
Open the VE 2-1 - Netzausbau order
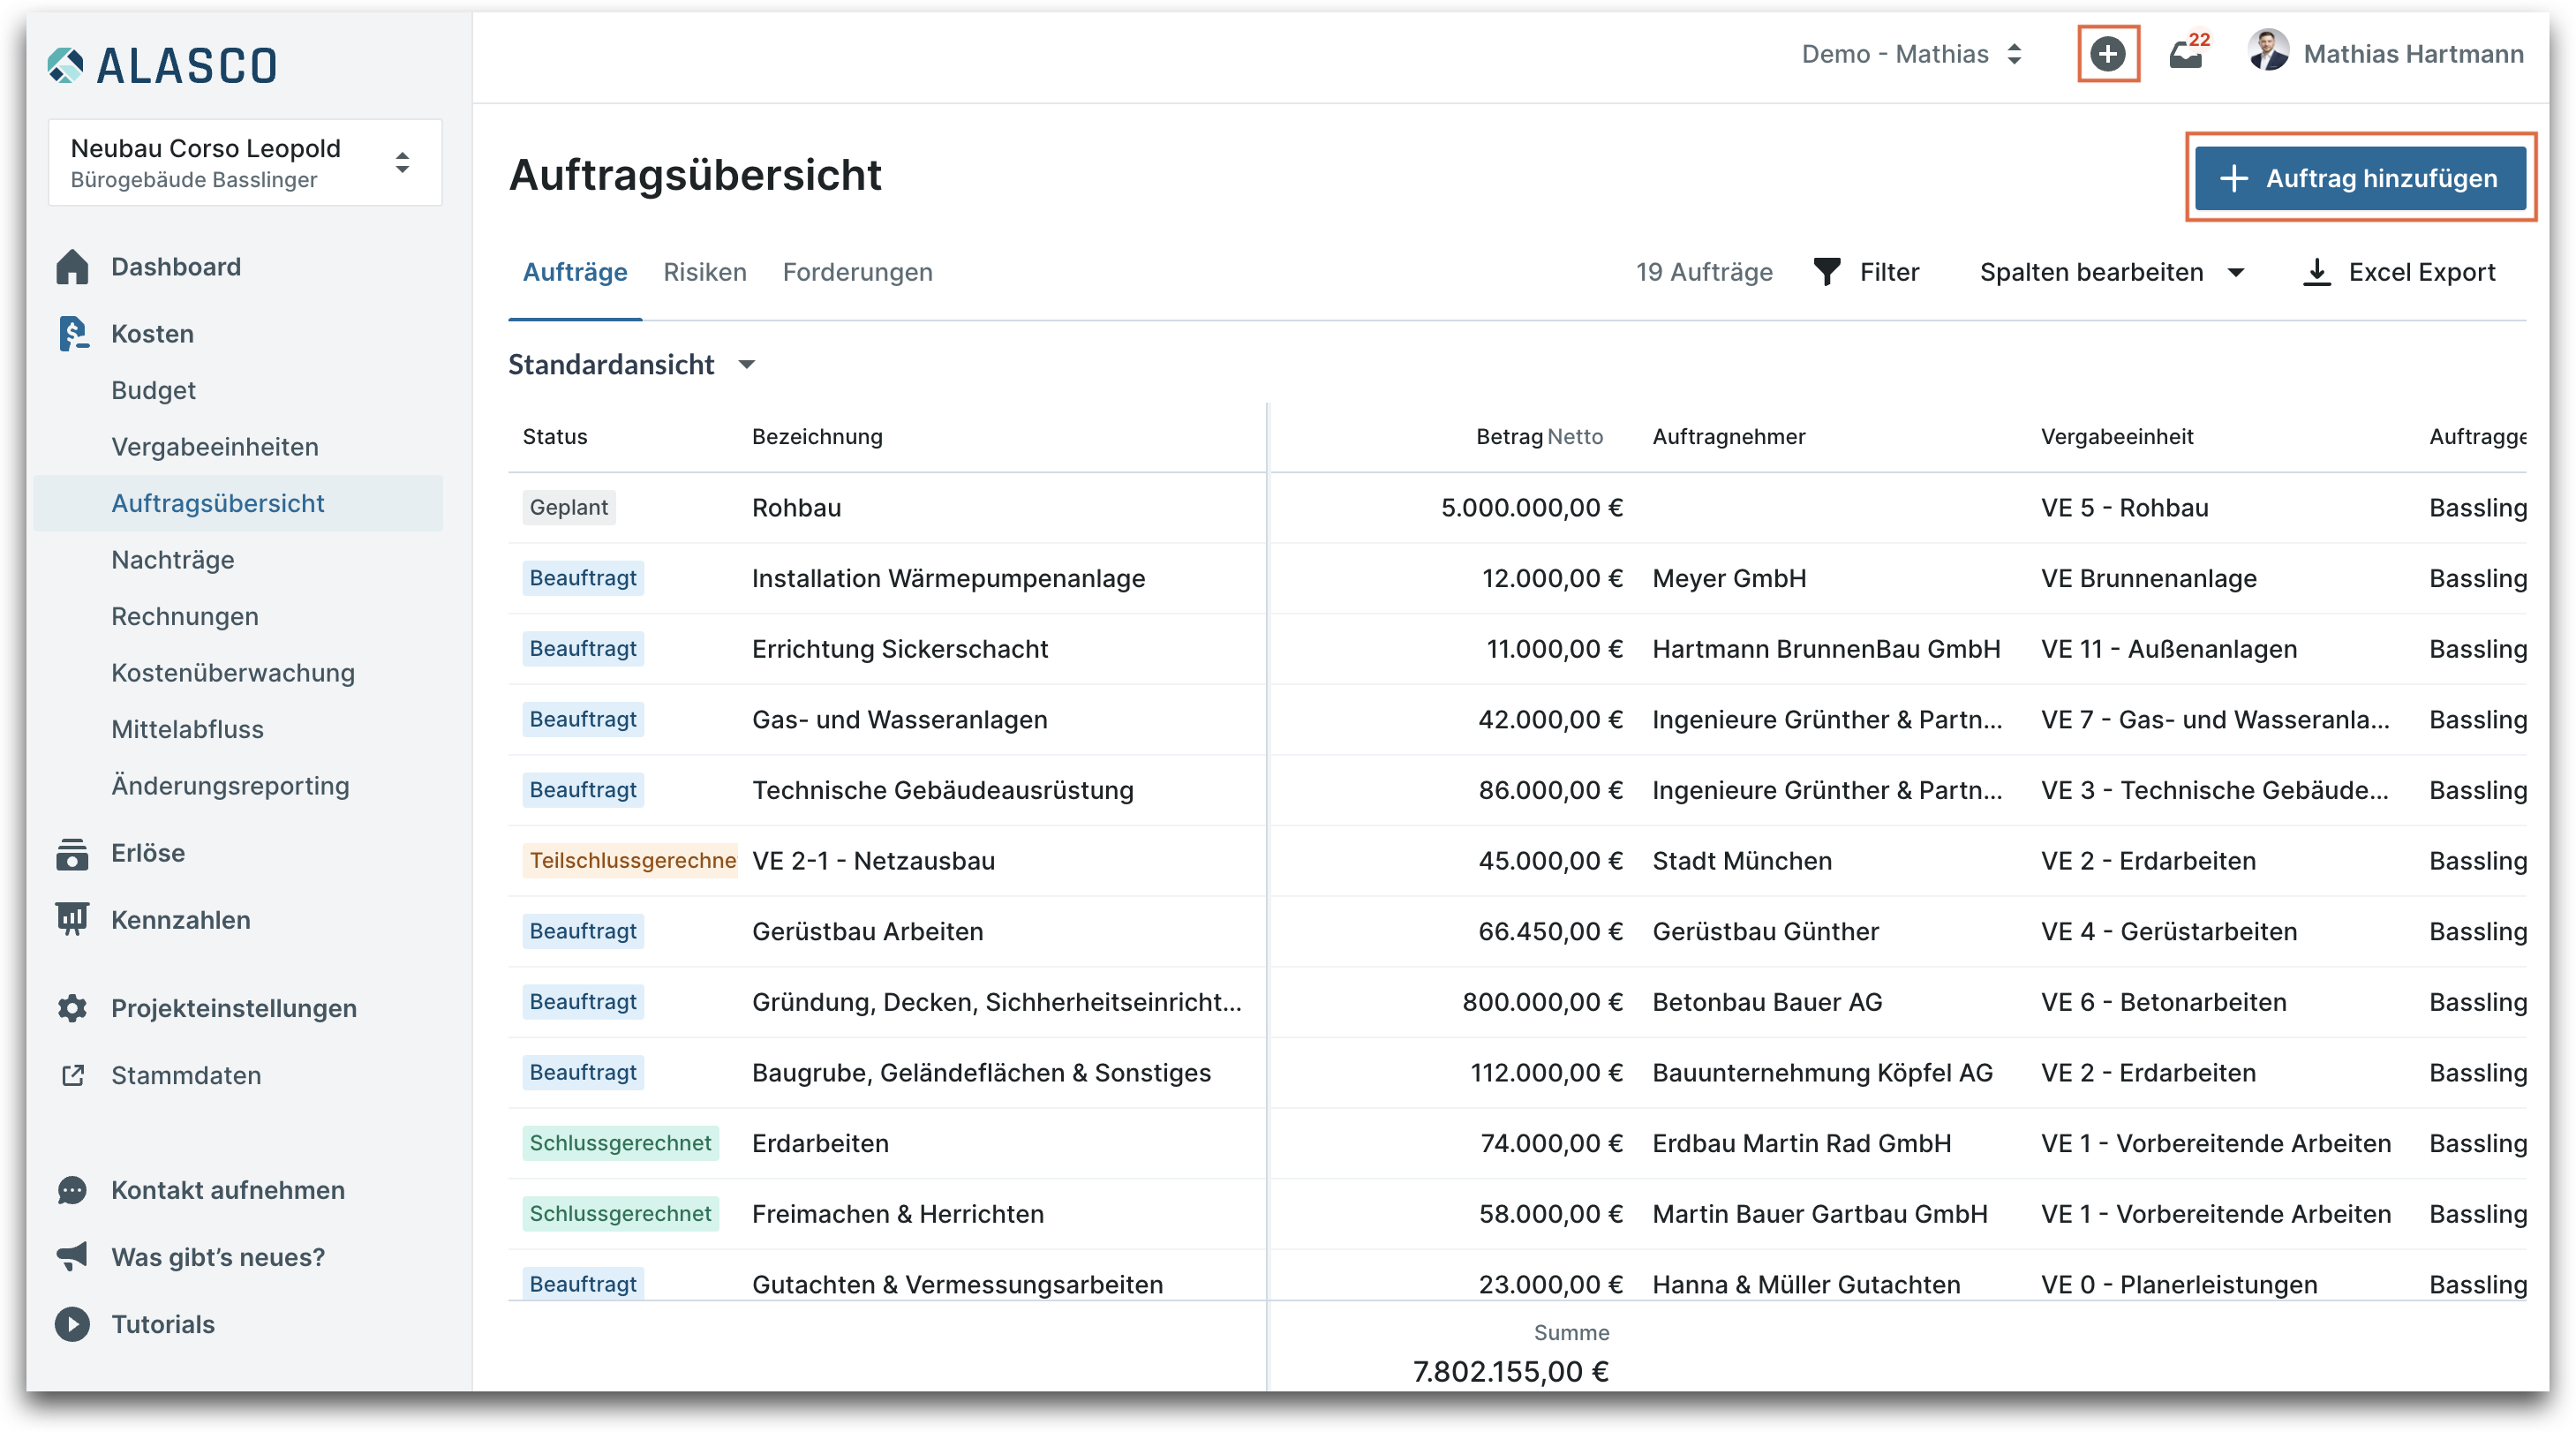(873, 861)
